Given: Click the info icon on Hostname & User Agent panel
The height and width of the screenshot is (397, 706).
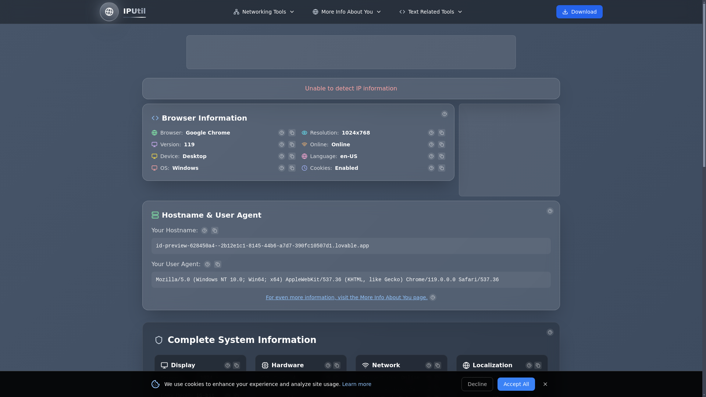Looking at the screenshot, I should point(550,211).
